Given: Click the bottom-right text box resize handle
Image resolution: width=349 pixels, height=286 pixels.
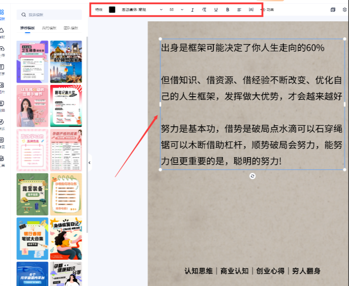Looking at the screenshot, I should [x=344, y=170].
